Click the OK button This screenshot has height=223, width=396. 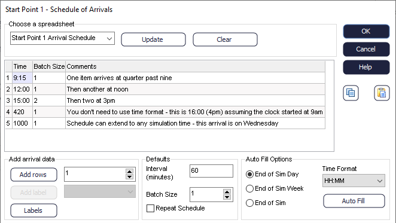(x=366, y=31)
